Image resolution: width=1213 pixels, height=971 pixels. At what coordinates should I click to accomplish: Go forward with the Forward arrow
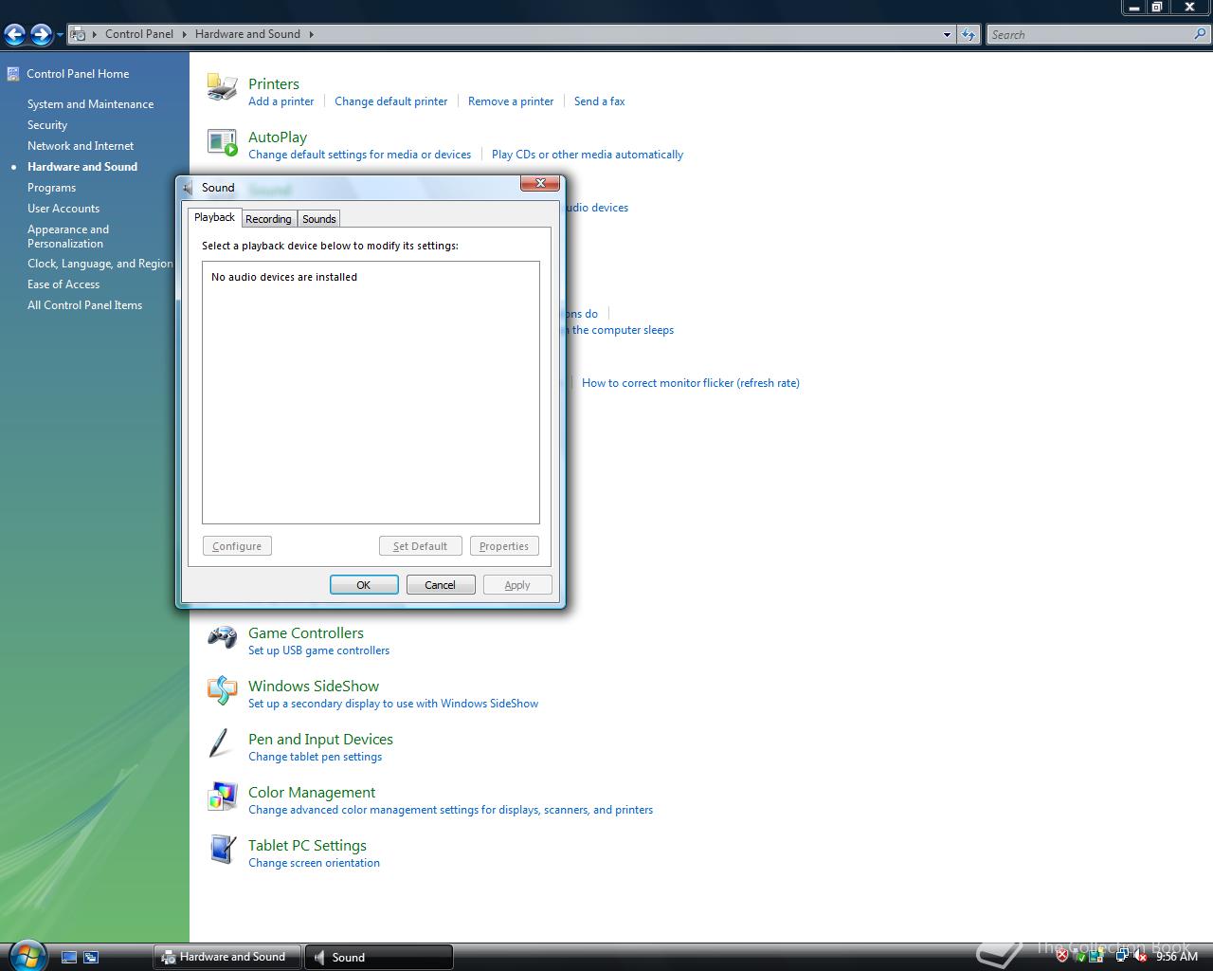pos(41,35)
